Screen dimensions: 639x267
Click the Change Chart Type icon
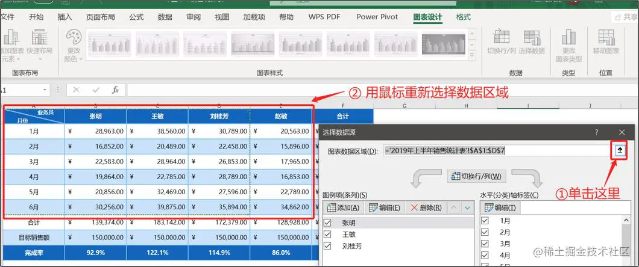pyautogui.click(x=568, y=37)
